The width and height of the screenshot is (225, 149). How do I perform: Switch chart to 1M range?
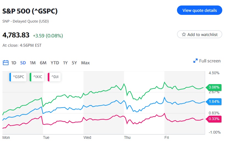click(33, 63)
